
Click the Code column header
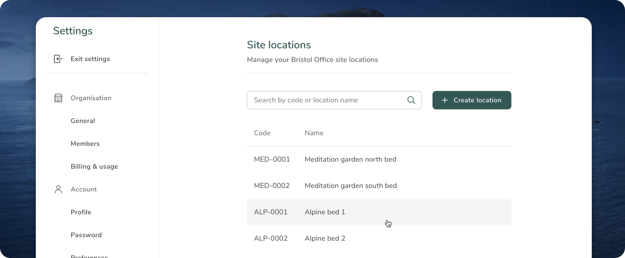pos(262,133)
